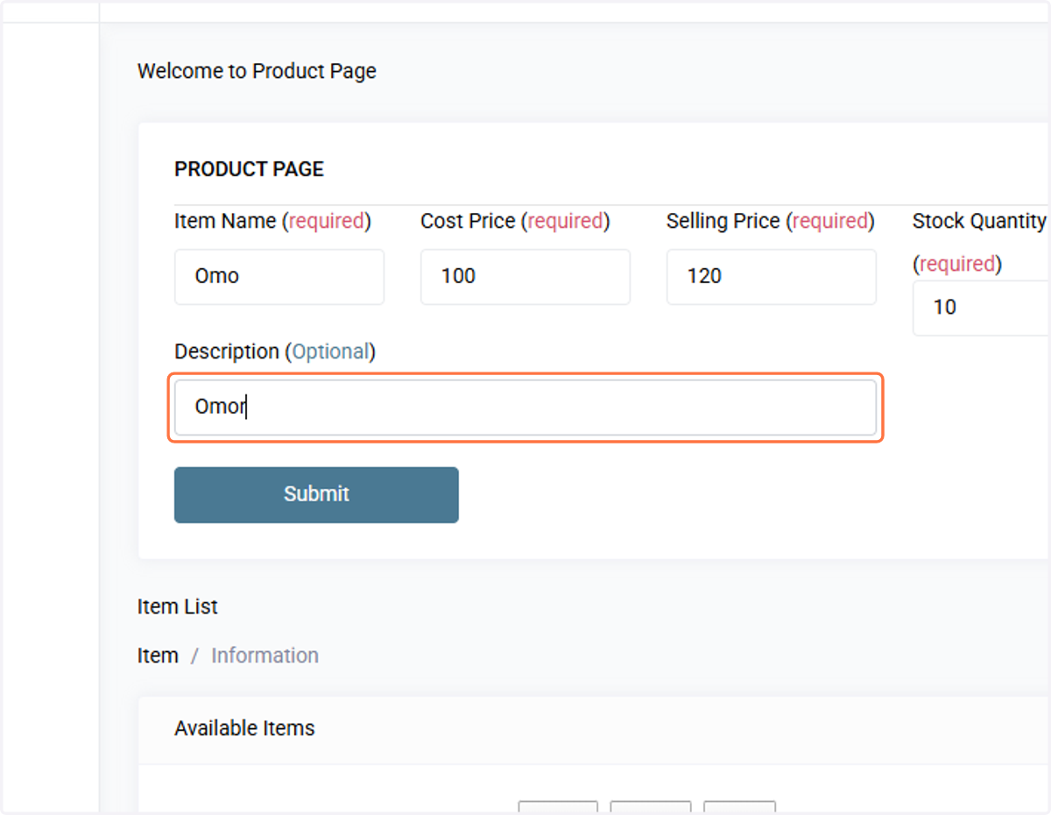The width and height of the screenshot is (1051, 815).
Task: Submit the product form
Action: (x=316, y=495)
